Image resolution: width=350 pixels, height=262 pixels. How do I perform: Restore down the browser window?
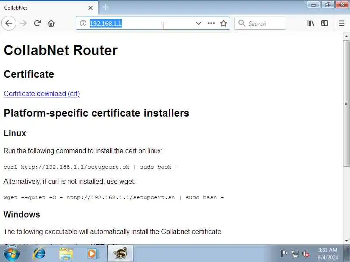[327, 5]
